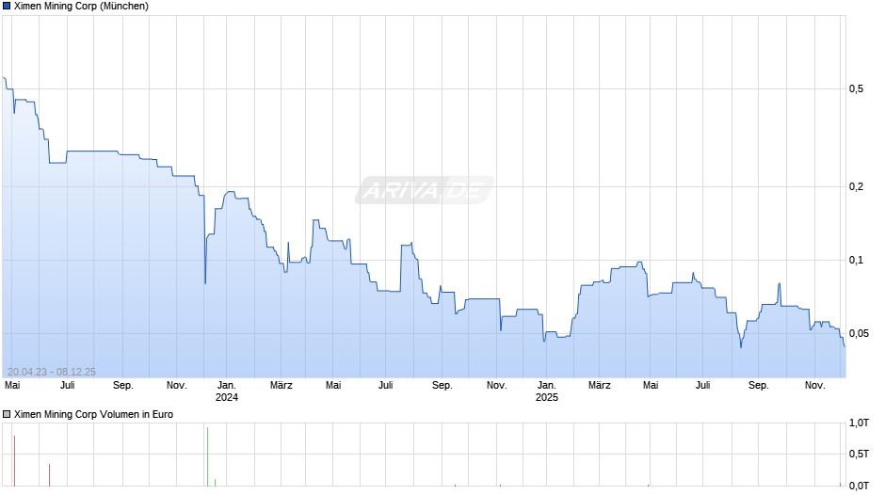
Task: Click the volume axis label '1,0T'
Action: click(x=859, y=423)
